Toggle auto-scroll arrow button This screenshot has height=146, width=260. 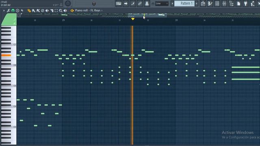tap(126, 4)
